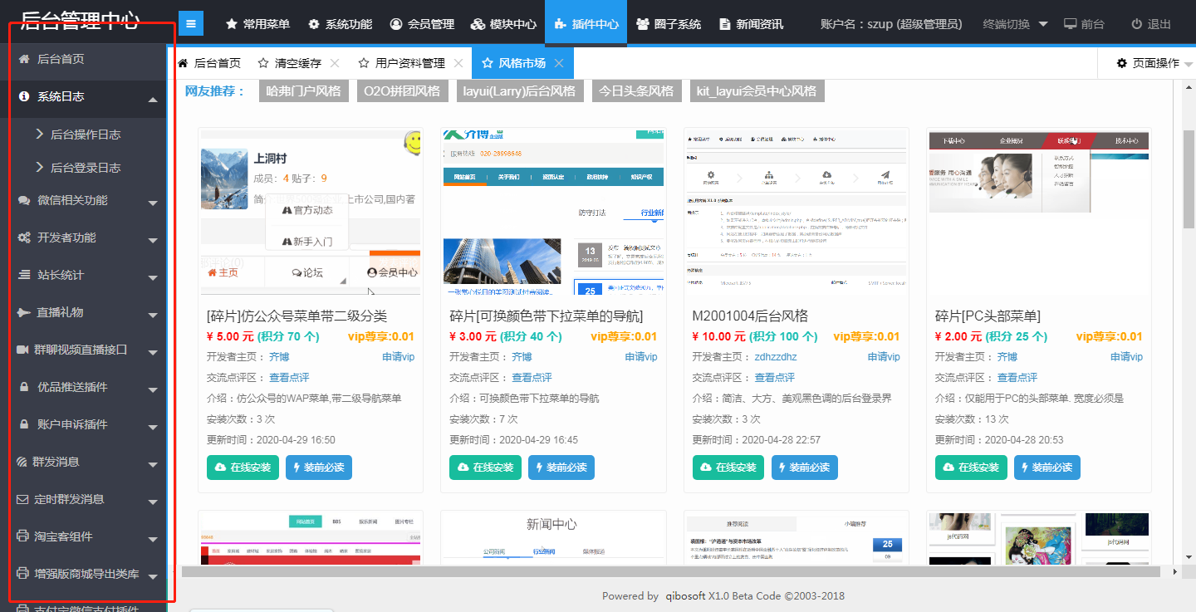Open the 页面操作 dropdown menu

[1154, 63]
